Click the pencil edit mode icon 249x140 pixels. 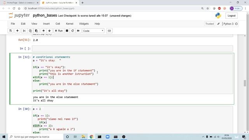click(219, 24)
